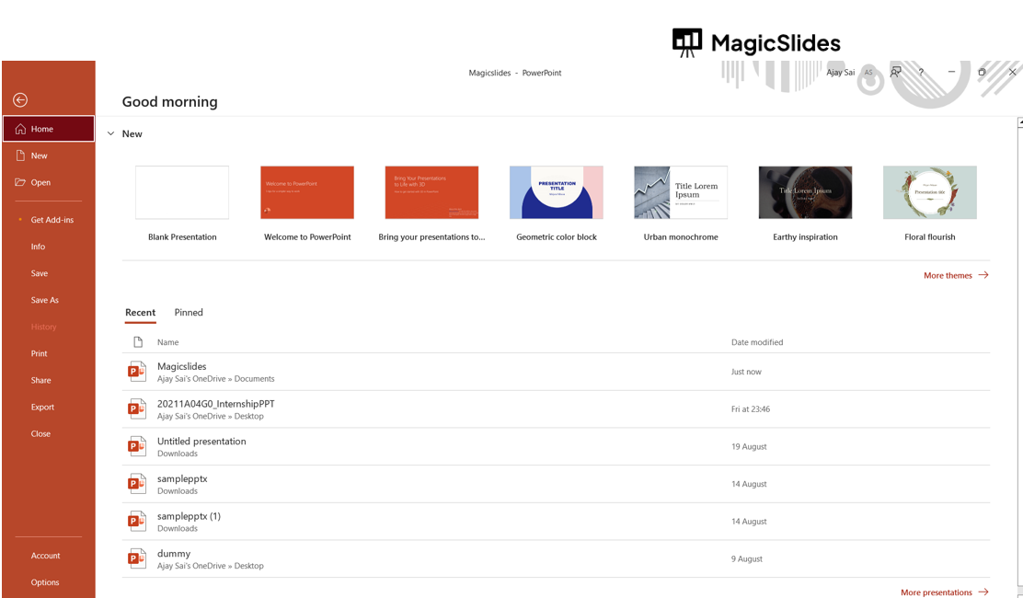Viewport: 1023px width, 598px height.
Task: Switch to the Recent tab
Action: coord(140,313)
